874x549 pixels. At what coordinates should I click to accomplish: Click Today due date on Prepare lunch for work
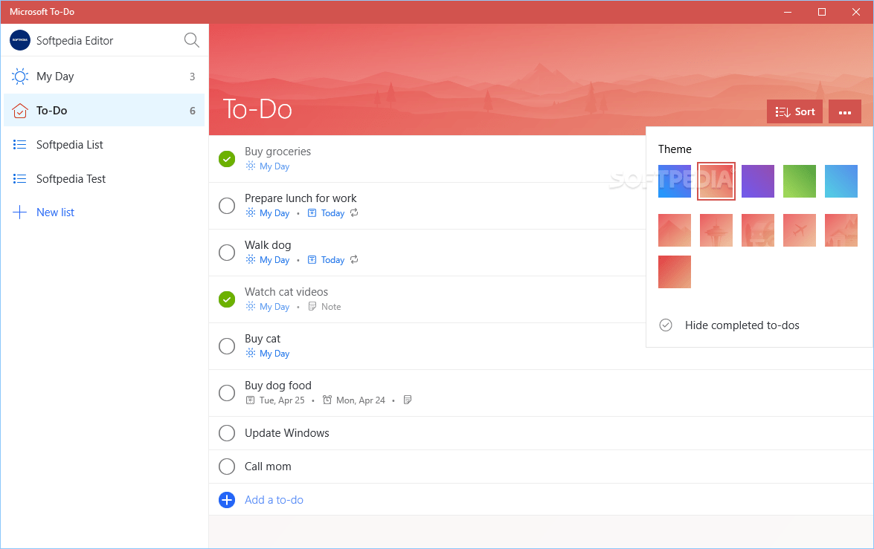(332, 212)
